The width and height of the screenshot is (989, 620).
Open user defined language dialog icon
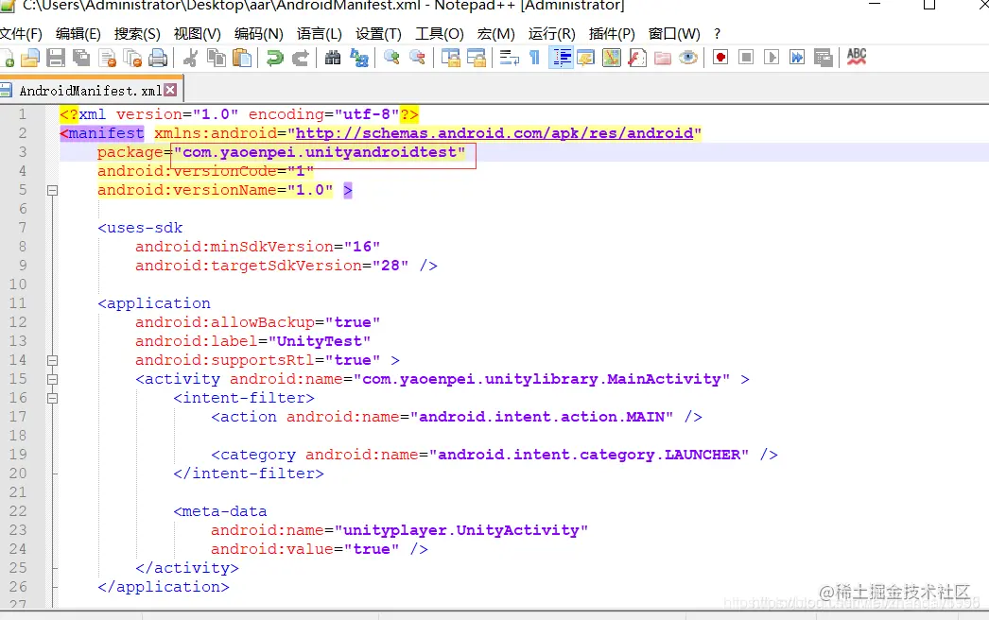pos(586,58)
